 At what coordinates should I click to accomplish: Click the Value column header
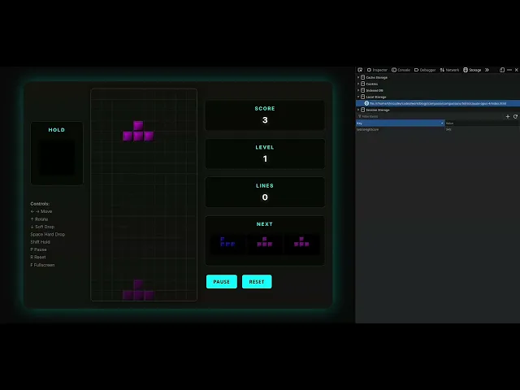pyautogui.click(x=482, y=123)
